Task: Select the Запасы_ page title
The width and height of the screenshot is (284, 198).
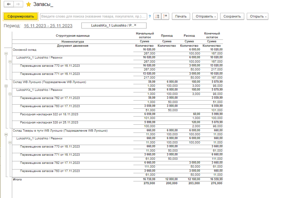Action: [x=43, y=4]
